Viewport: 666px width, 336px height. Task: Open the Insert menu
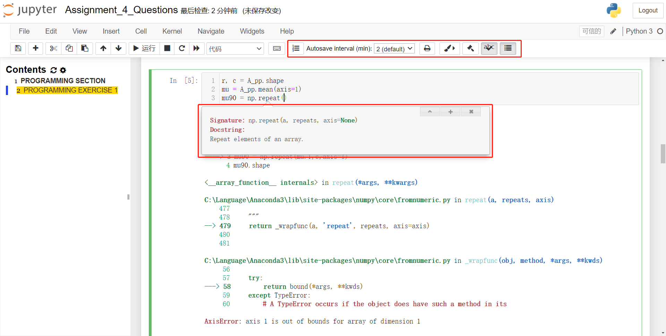click(111, 31)
